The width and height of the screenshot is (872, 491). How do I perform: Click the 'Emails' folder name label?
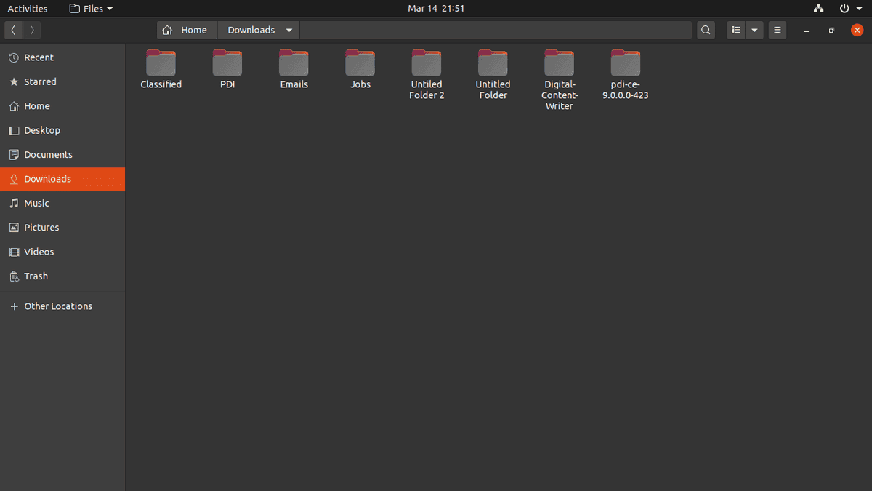click(294, 84)
